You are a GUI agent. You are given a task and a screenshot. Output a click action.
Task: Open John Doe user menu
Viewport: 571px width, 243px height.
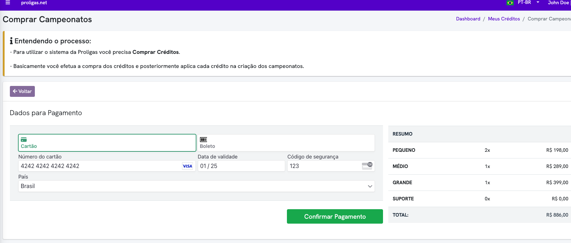click(558, 3)
